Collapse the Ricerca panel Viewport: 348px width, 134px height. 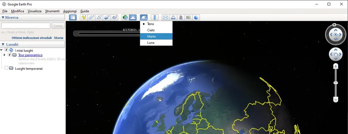pyautogui.click(x=3, y=18)
